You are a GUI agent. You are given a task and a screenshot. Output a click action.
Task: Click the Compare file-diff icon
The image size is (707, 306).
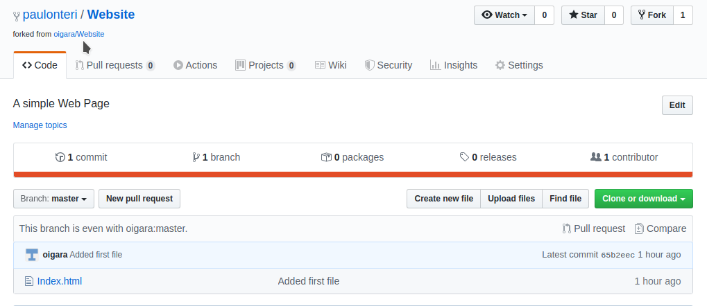coord(639,228)
